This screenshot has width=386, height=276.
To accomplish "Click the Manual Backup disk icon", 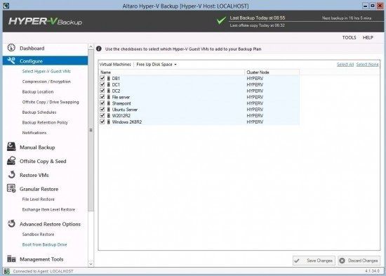I will 11,147.
